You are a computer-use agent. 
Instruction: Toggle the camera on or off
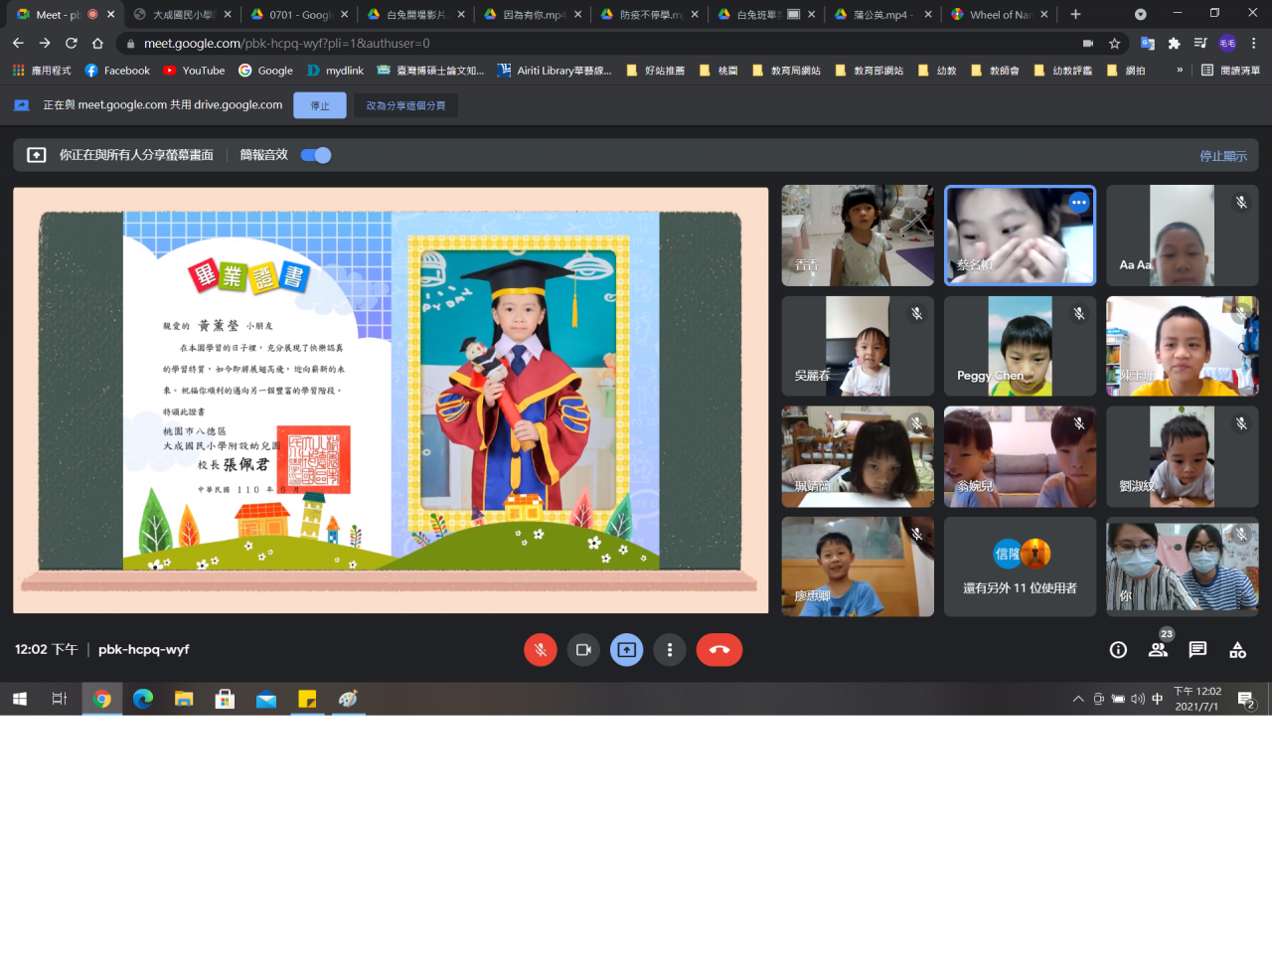[x=583, y=650]
